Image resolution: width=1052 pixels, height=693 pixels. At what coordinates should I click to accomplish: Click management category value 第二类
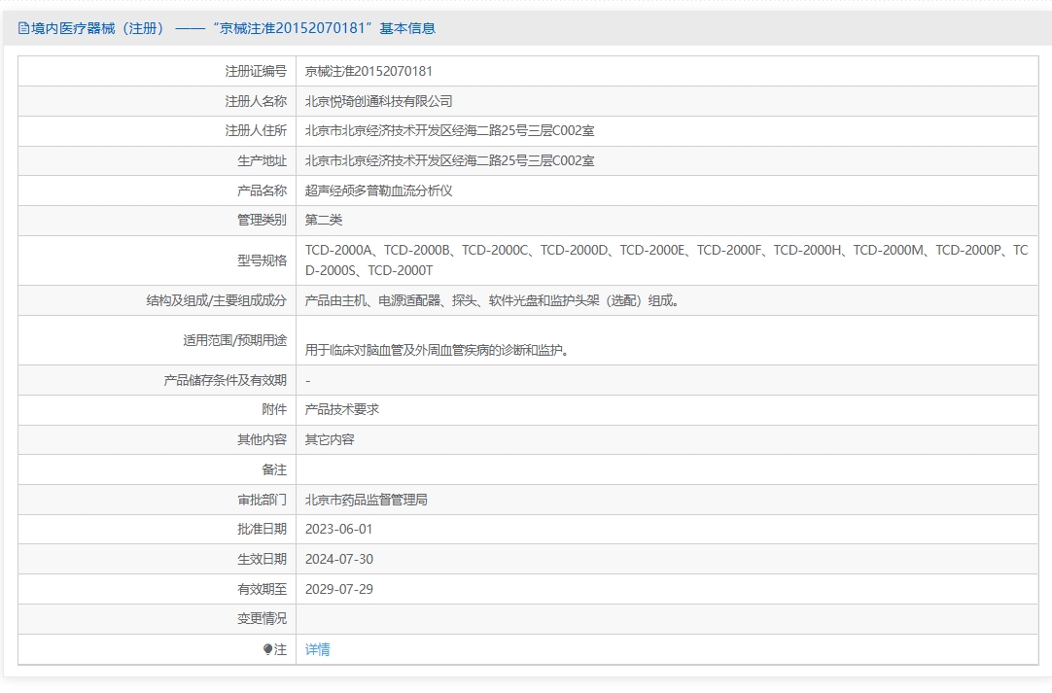click(324, 220)
